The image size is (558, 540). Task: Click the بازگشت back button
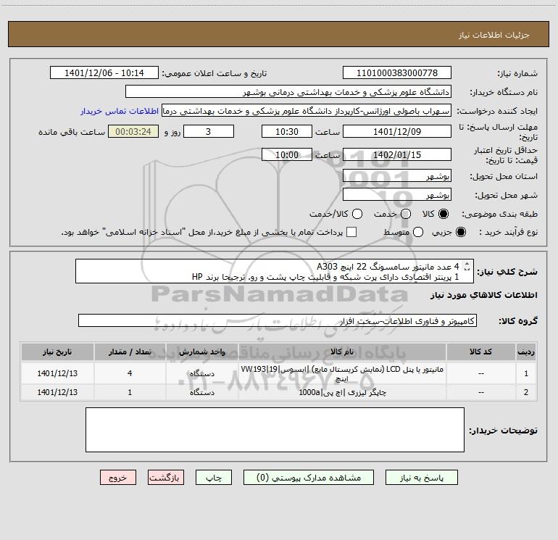pos(166,478)
